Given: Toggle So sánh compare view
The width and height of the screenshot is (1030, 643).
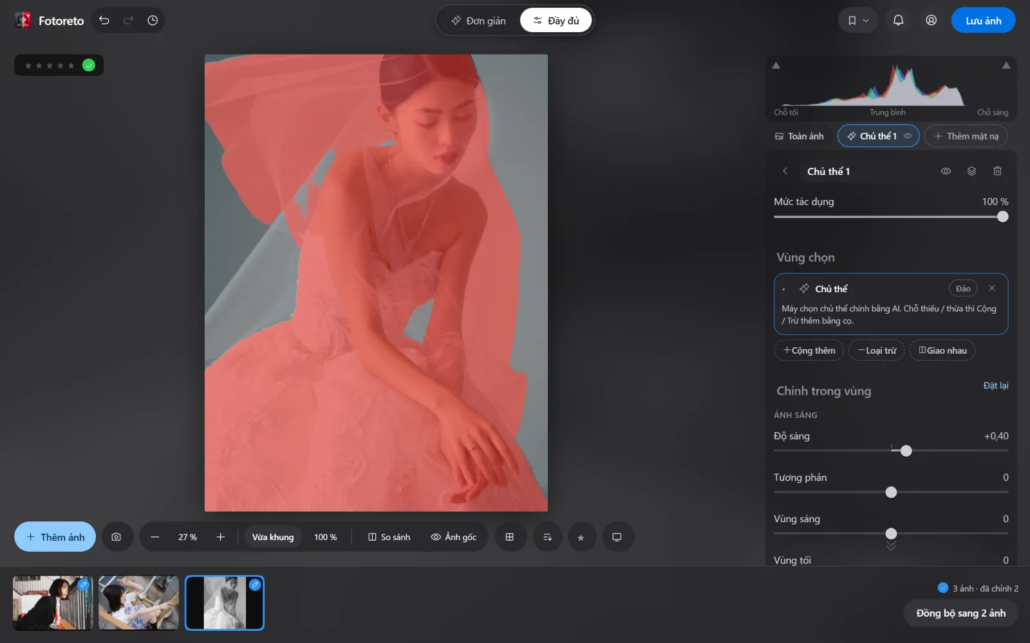Looking at the screenshot, I should (x=389, y=537).
